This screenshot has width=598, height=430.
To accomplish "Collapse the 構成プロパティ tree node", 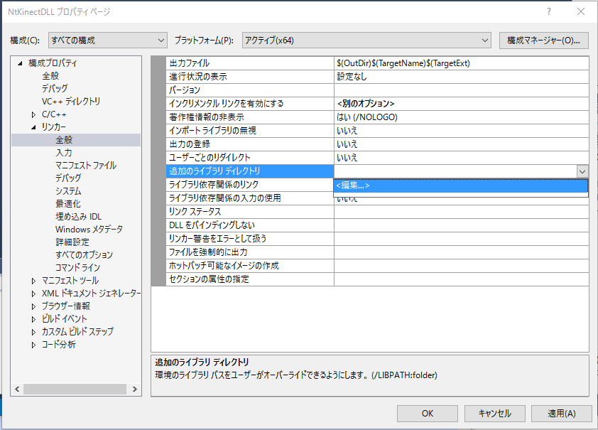I will [x=20, y=63].
